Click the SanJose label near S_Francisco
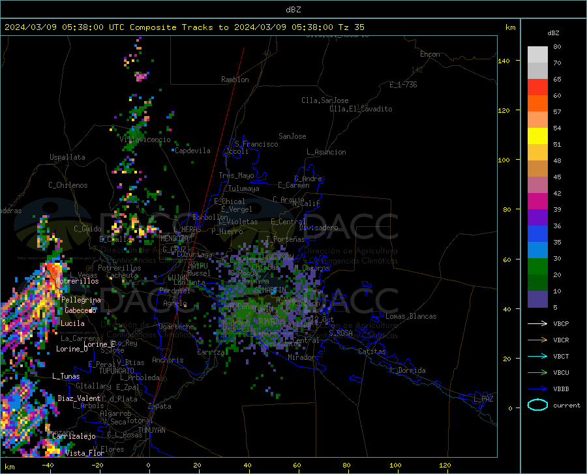Image resolution: width=587 pixels, height=474 pixels. click(x=292, y=136)
